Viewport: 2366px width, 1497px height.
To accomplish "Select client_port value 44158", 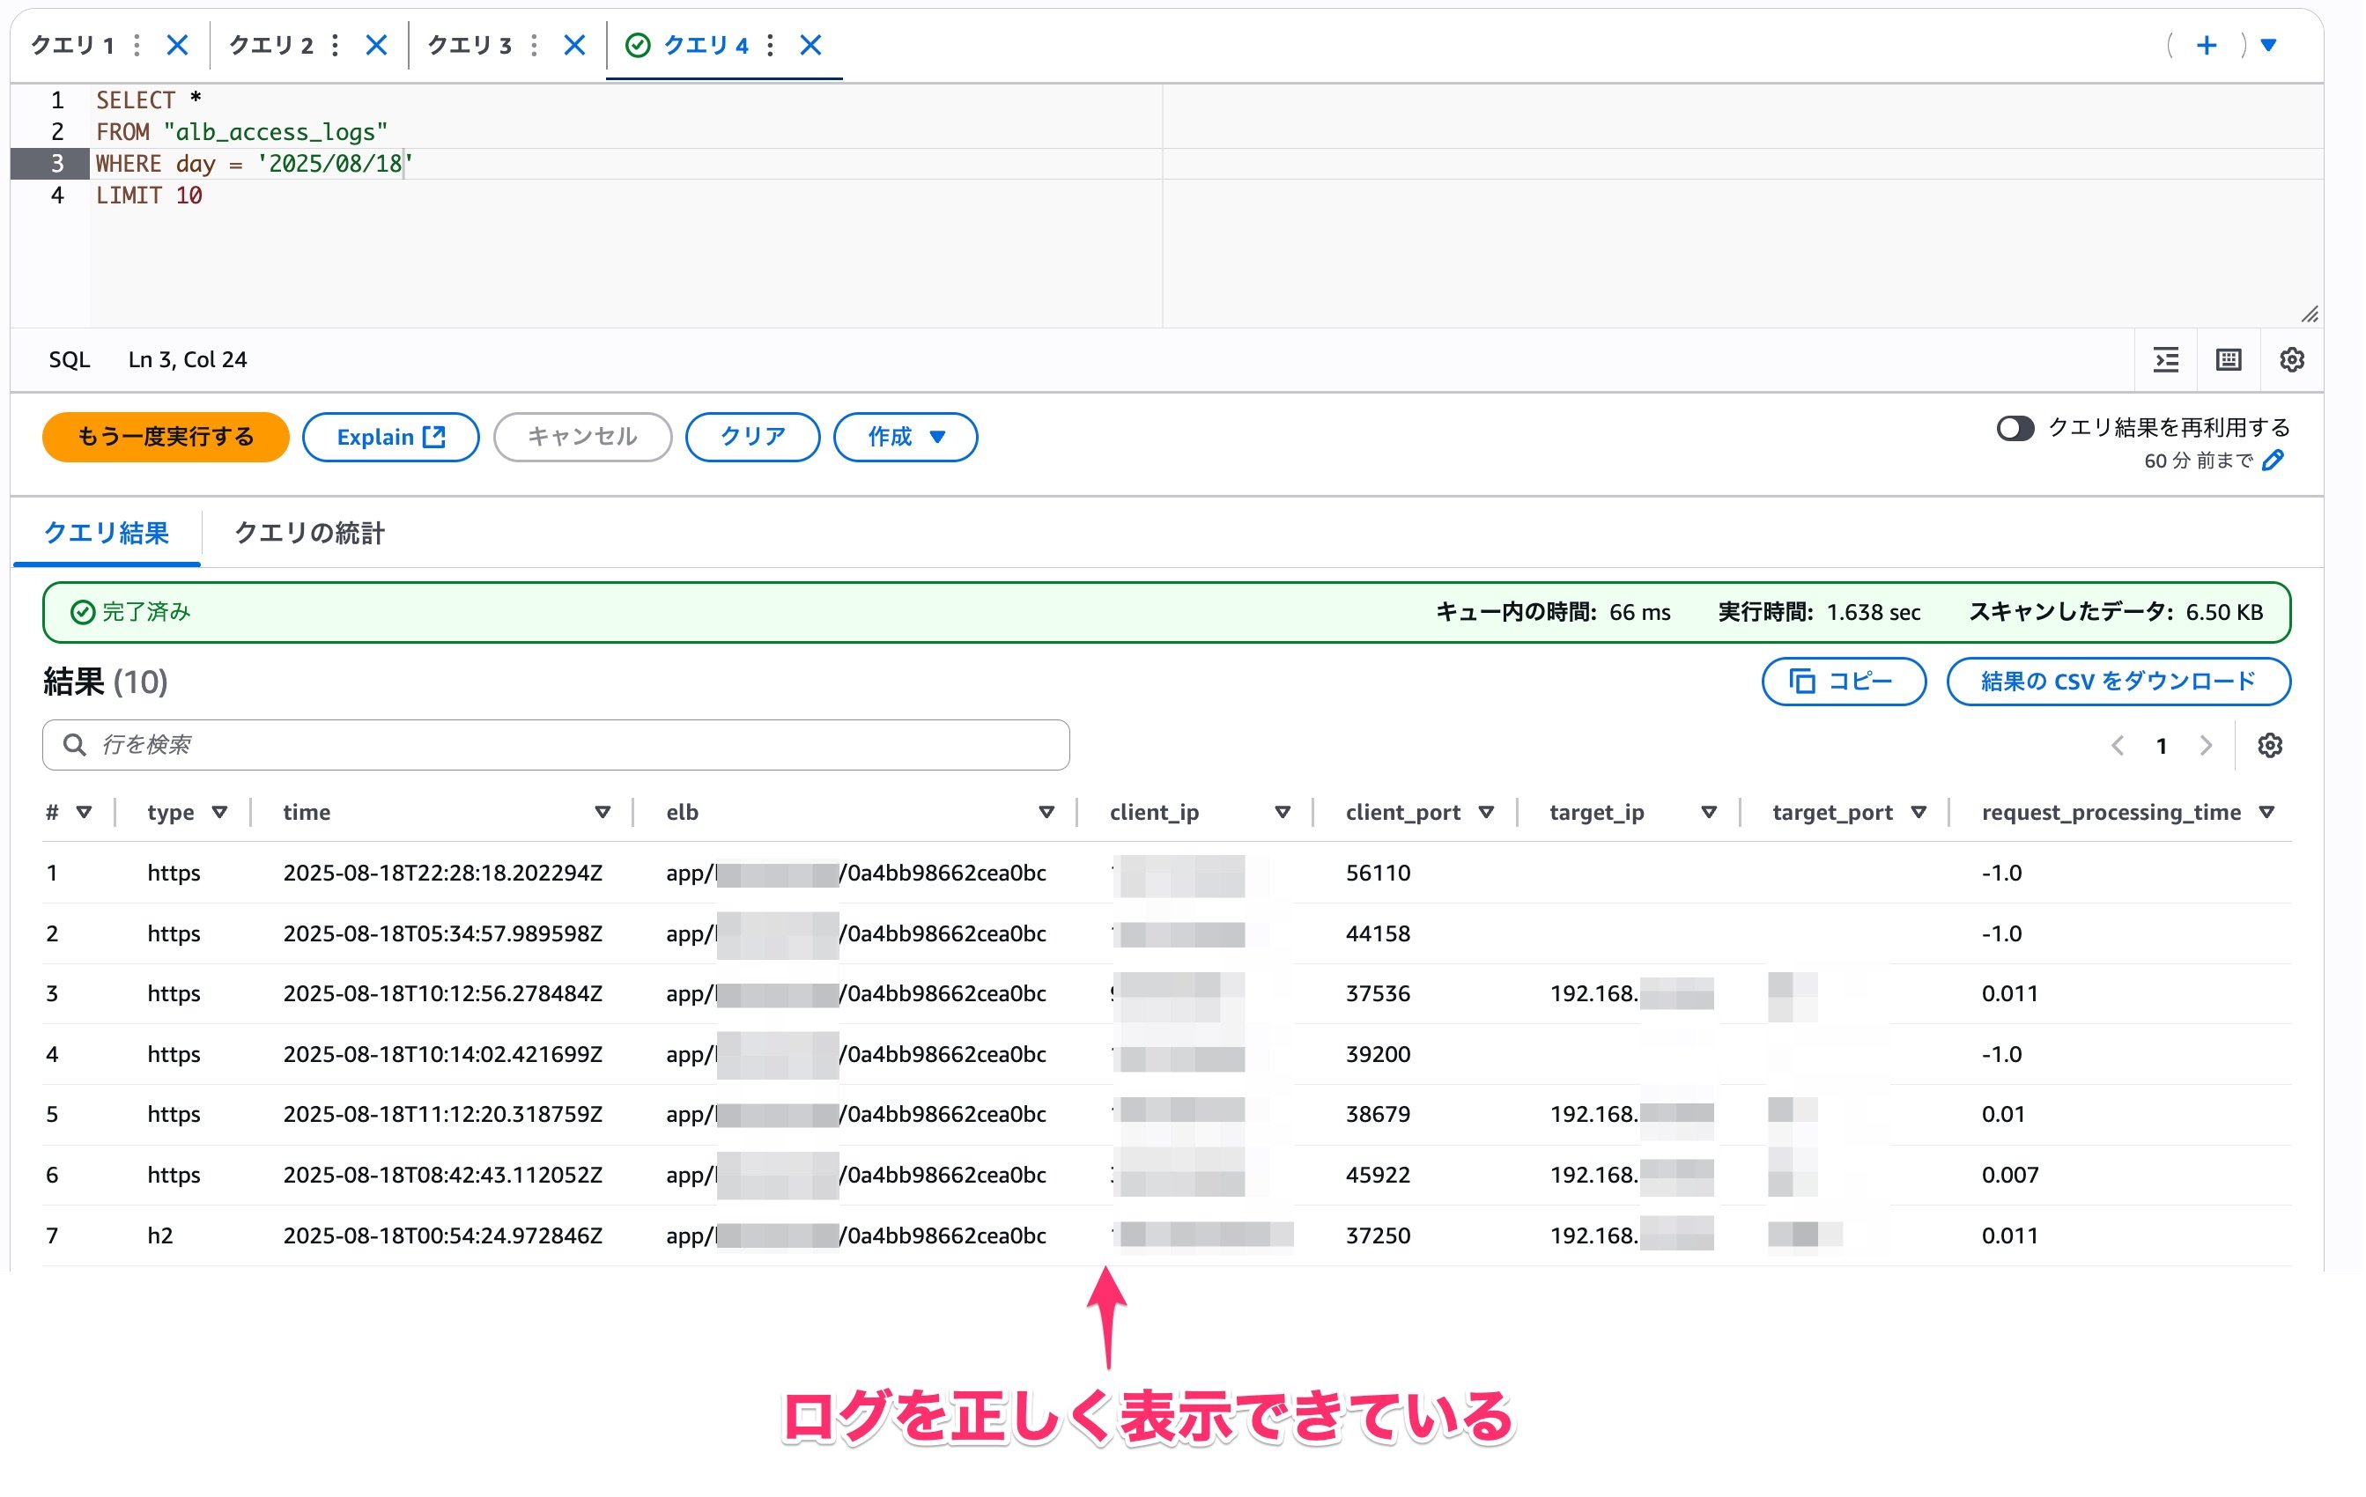I will point(1378,933).
